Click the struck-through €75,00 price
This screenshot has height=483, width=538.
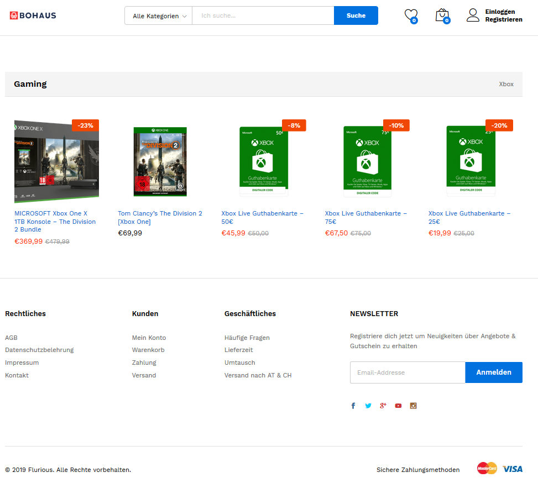pos(361,233)
